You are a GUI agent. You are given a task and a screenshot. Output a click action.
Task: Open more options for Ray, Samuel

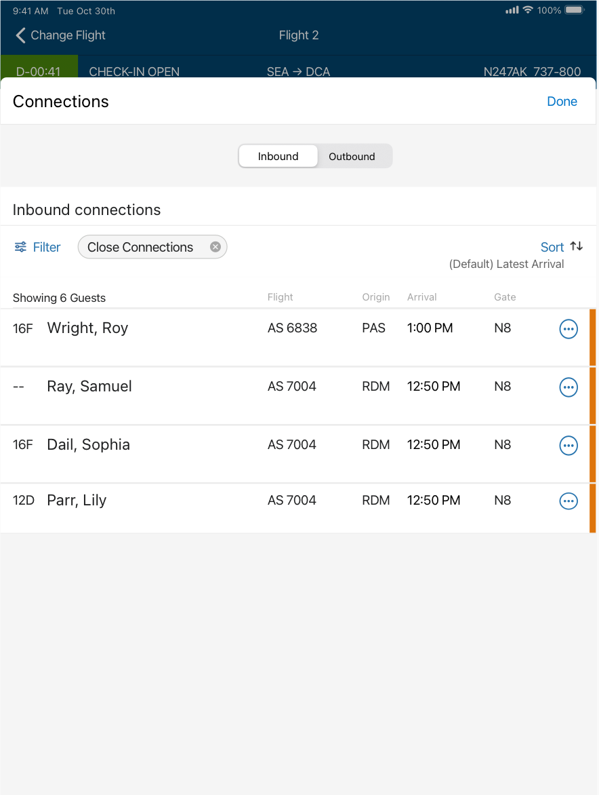pyautogui.click(x=568, y=387)
